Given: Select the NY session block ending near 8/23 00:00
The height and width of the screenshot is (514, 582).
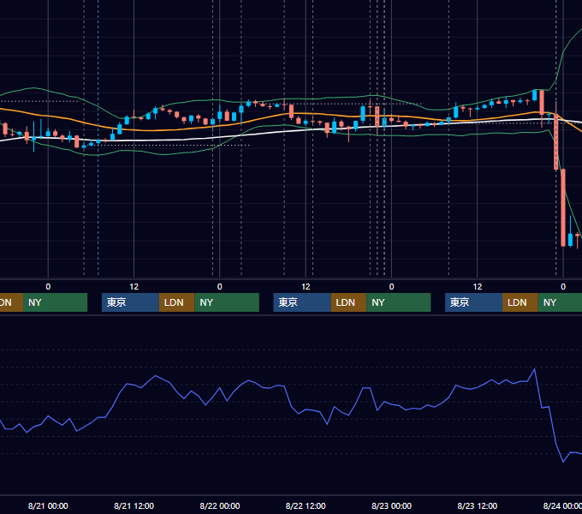Looking at the screenshot, I should tap(399, 302).
